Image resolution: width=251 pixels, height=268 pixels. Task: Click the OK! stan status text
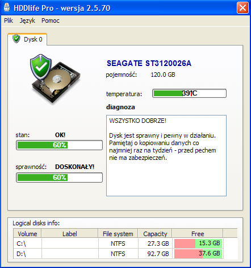click(60, 135)
